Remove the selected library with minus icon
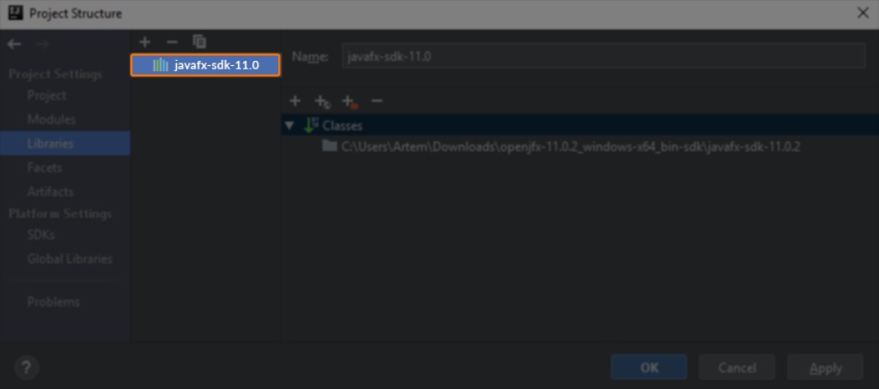 (x=172, y=41)
